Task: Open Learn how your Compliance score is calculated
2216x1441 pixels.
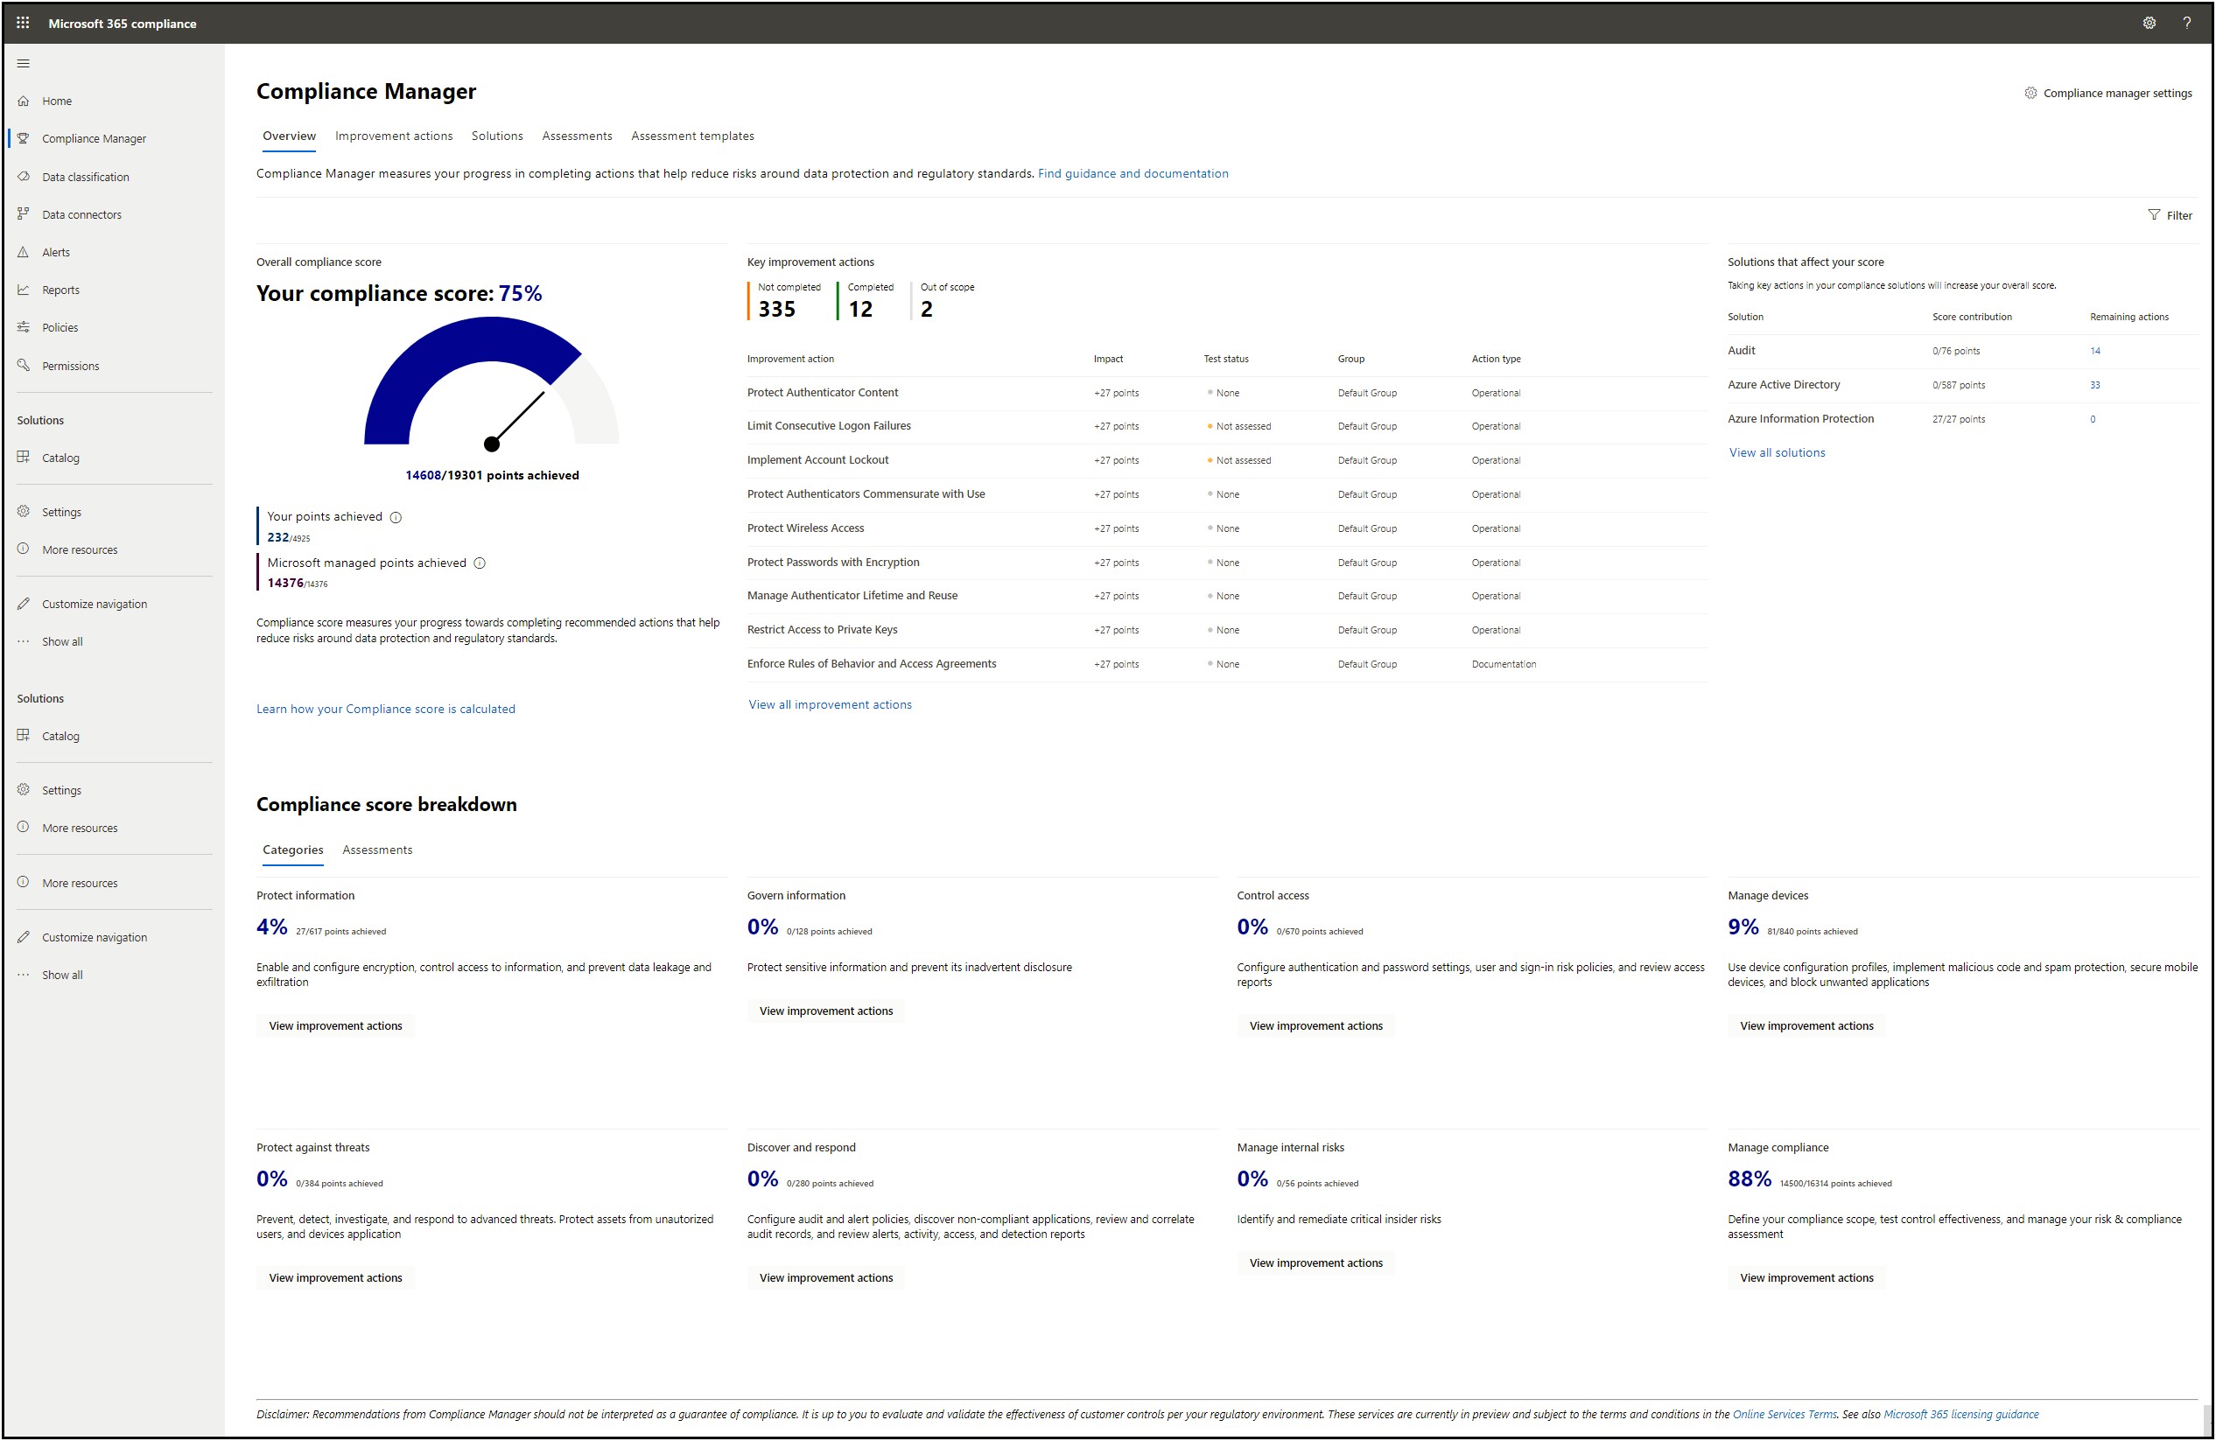Action: coord(385,709)
